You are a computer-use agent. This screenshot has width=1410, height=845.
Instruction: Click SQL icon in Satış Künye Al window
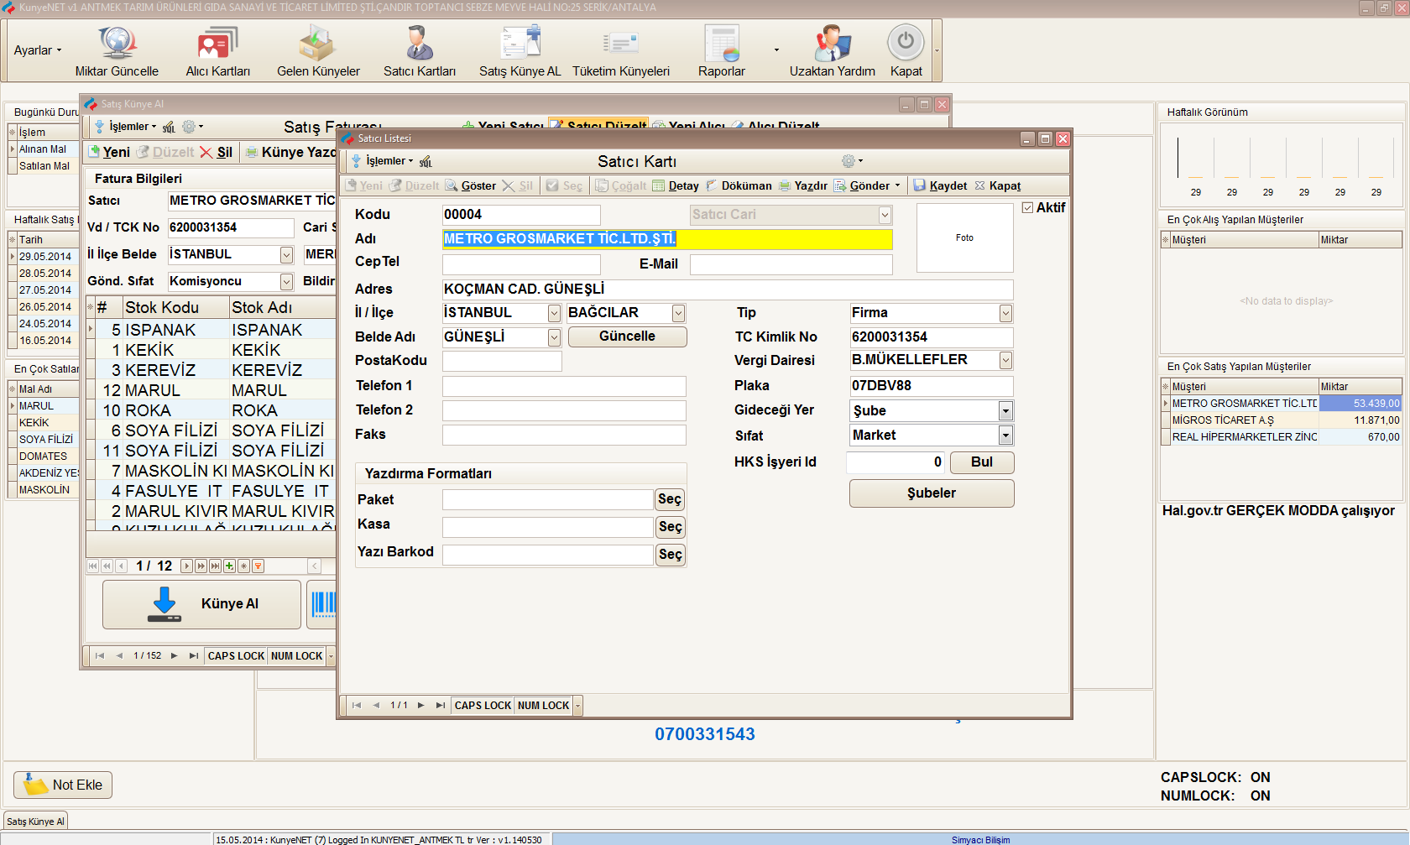(169, 127)
